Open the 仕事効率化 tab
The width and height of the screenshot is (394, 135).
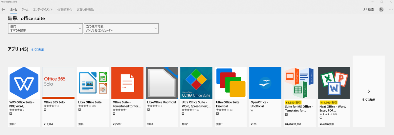pyautogui.click(x=65, y=10)
